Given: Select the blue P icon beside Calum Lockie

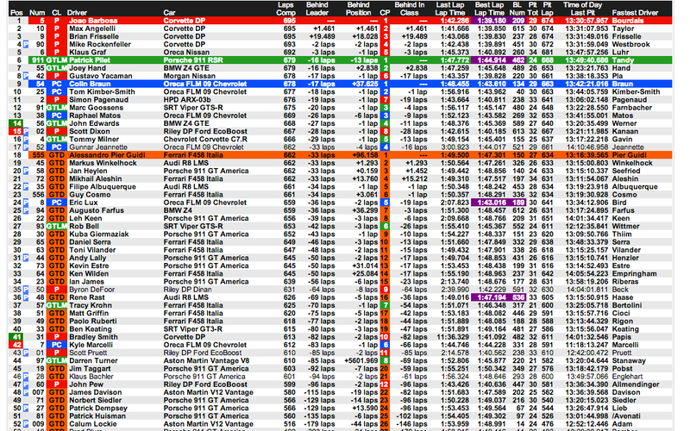Looking at the screenshot, I should coord(26,424).
